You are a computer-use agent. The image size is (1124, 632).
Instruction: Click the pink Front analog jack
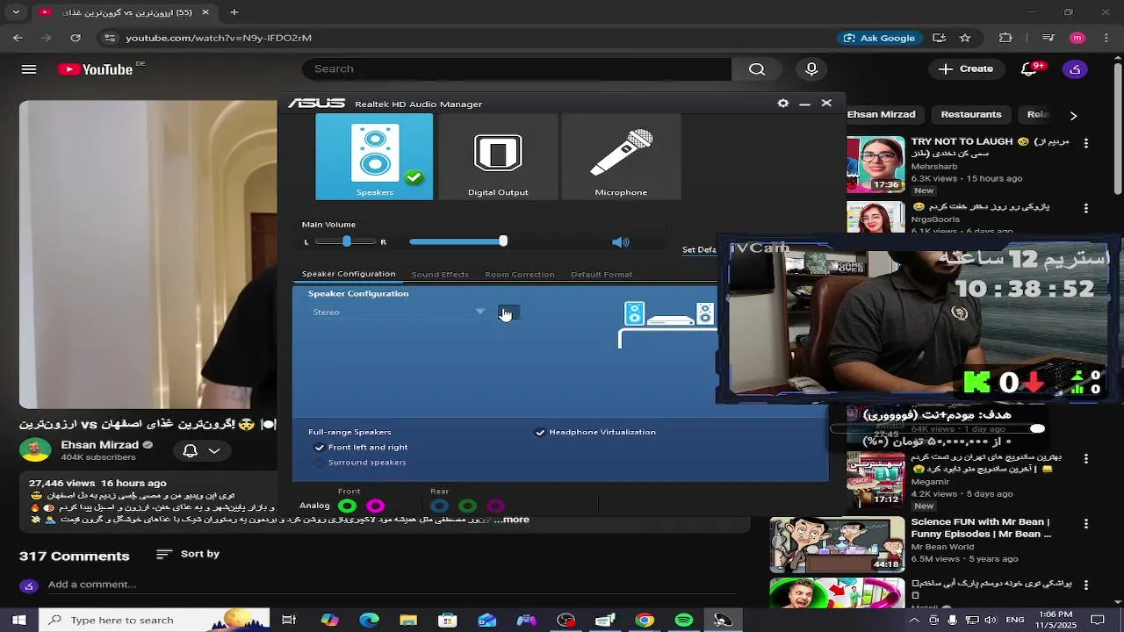tap(375, 506)
